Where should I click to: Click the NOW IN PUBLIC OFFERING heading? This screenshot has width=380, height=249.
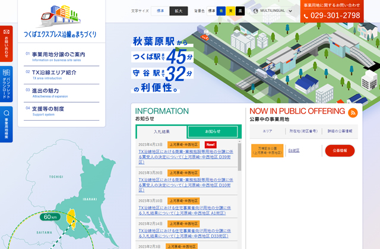tap(297, 111)
